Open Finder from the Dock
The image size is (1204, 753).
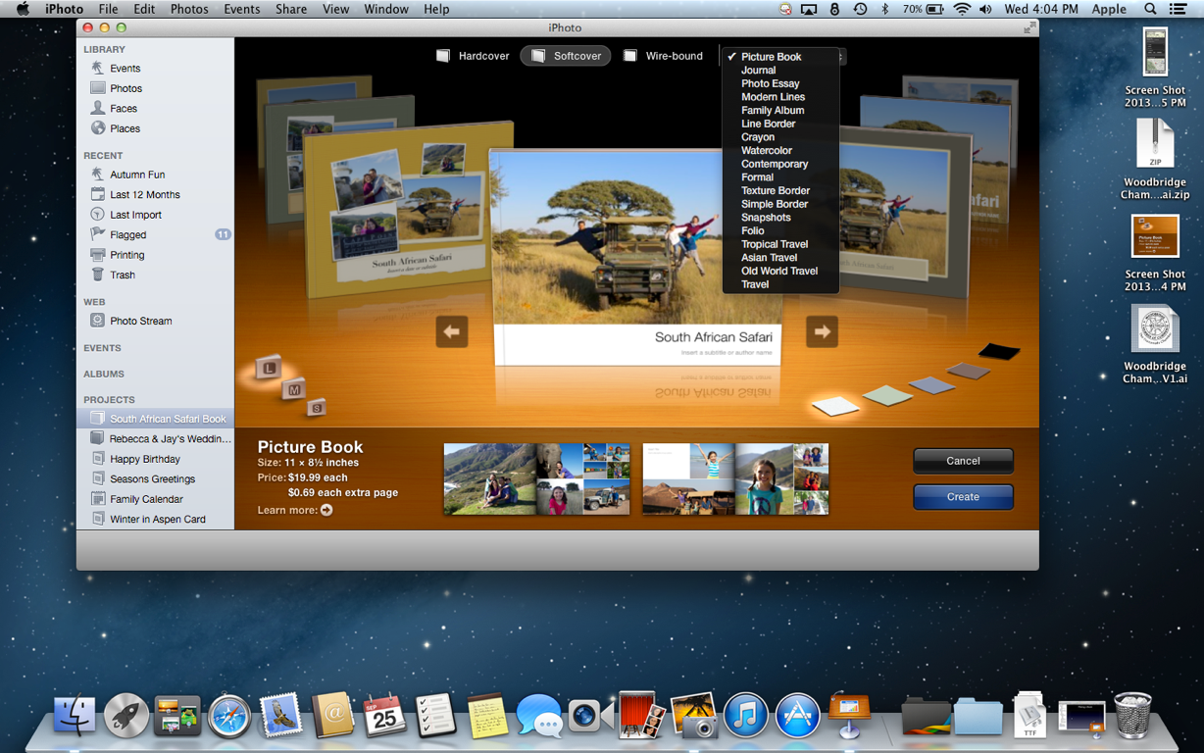tap(75, 716)
